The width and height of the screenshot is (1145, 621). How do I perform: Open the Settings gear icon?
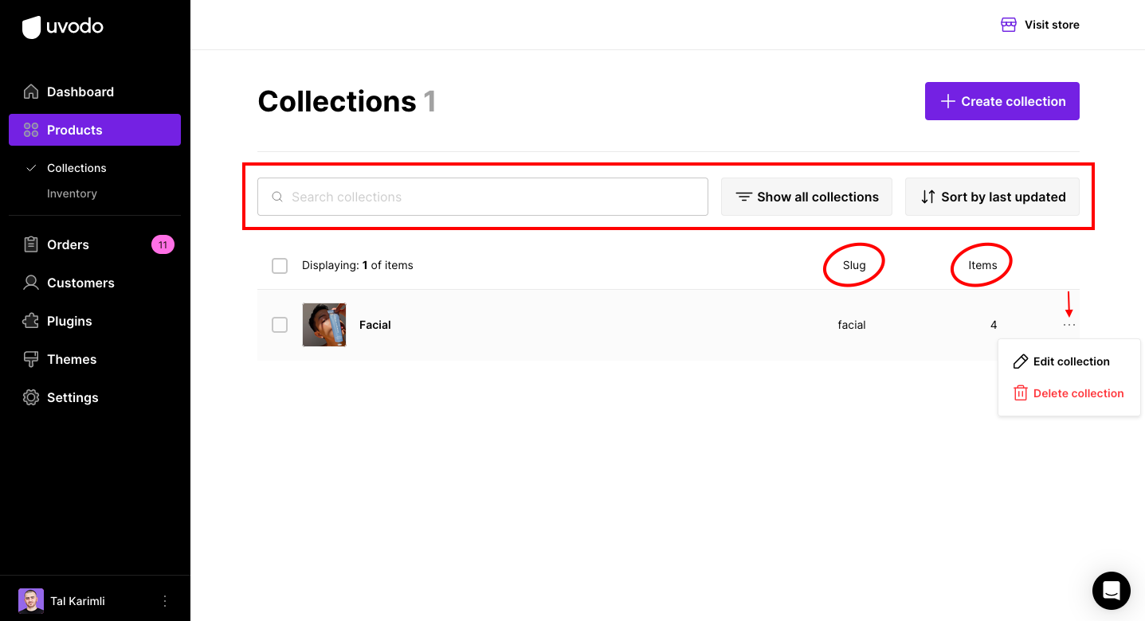pyautogui.click(x=31, y=397)
